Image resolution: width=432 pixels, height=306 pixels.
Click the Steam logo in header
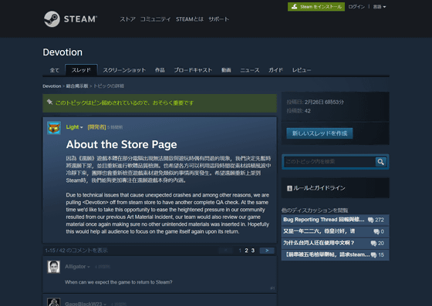[70, 19]
